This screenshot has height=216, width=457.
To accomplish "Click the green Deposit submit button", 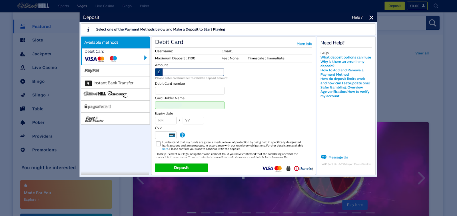I will 181,168.
